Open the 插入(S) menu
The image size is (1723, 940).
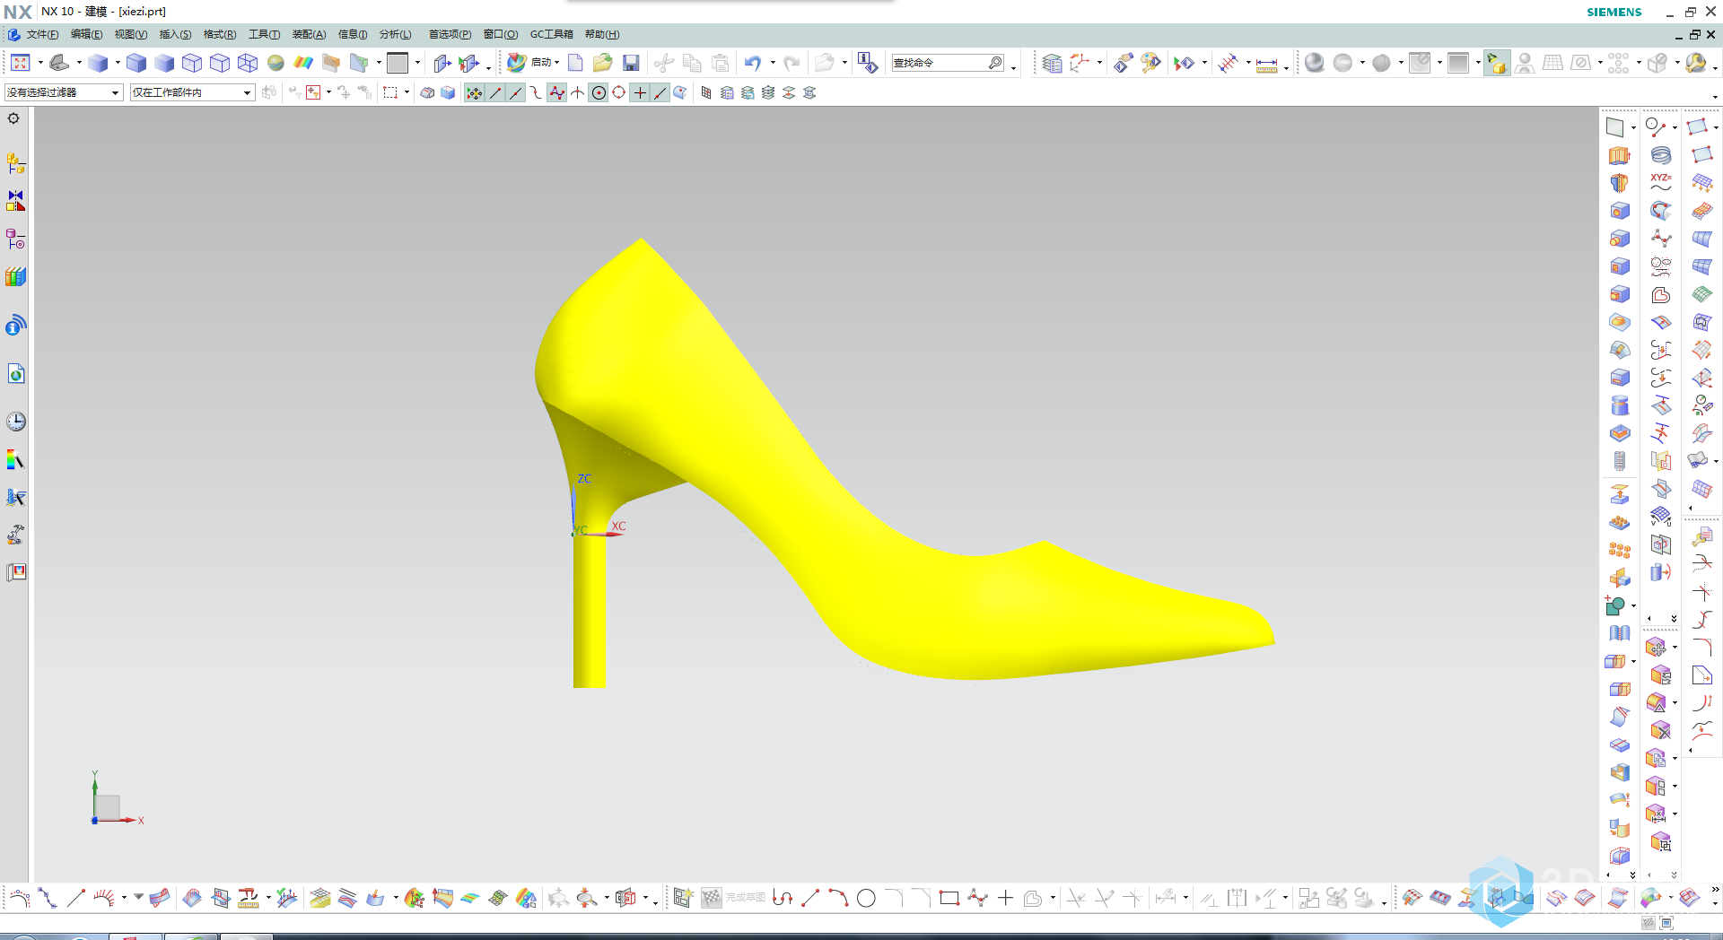[x=175, y=34]
